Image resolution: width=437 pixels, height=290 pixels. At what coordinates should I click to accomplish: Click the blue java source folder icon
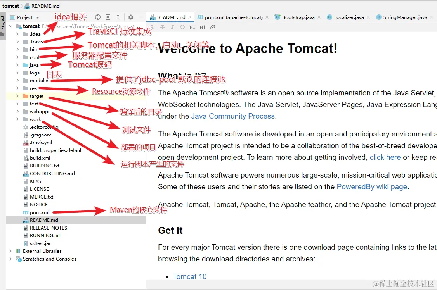26,65
